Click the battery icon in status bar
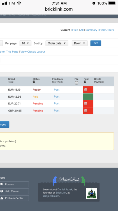The width and height of the screenshot is (118, 211). 112,3
